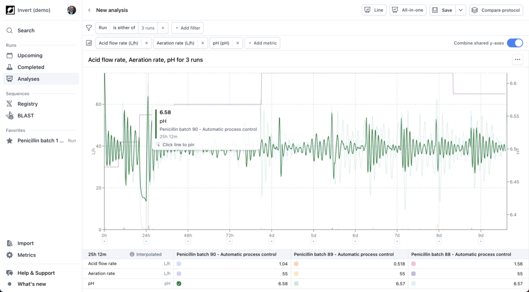This screenshot has width=529, height=292.
Task: Remove the Acid flow rate metric
Action: (x=146, y=43)
